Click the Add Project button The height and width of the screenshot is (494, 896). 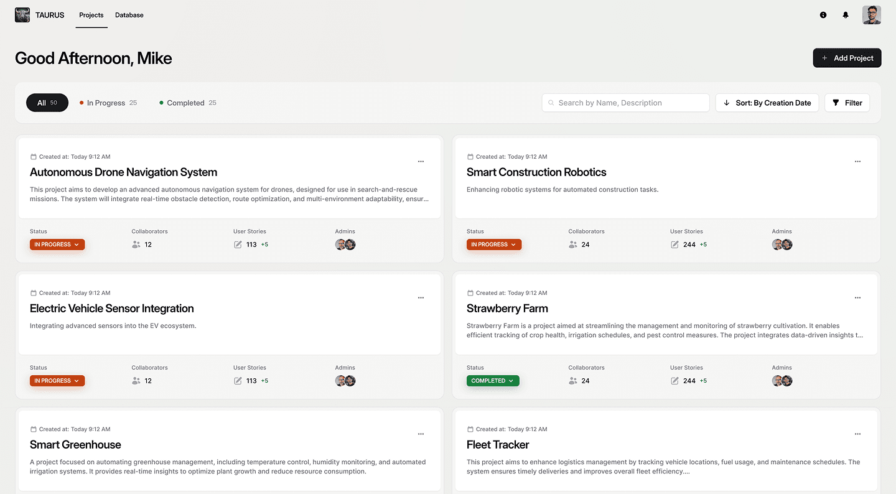point(847,58)
